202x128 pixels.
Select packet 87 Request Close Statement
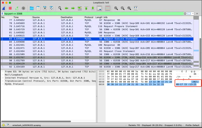point(97,51)
